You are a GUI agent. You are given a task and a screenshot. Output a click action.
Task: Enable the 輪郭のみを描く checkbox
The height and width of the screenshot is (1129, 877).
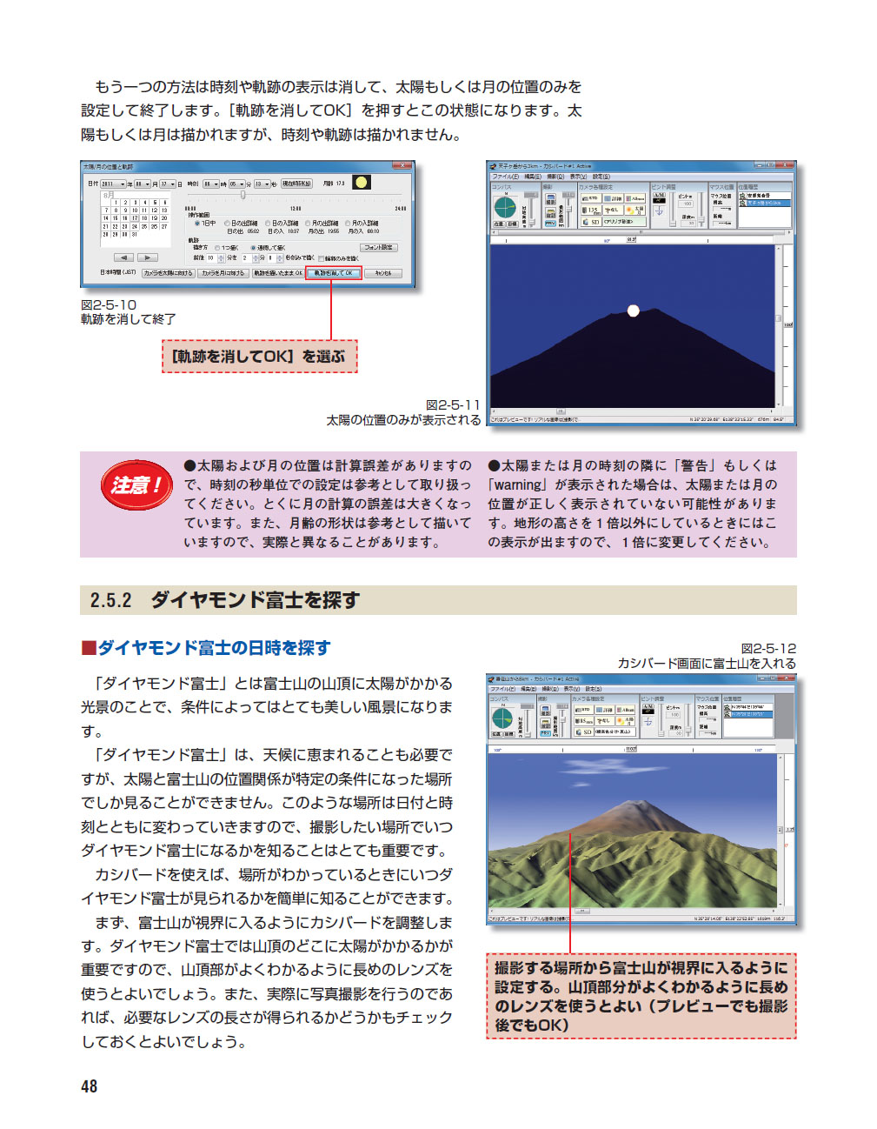pyautogui.click(x=321, y=258)
